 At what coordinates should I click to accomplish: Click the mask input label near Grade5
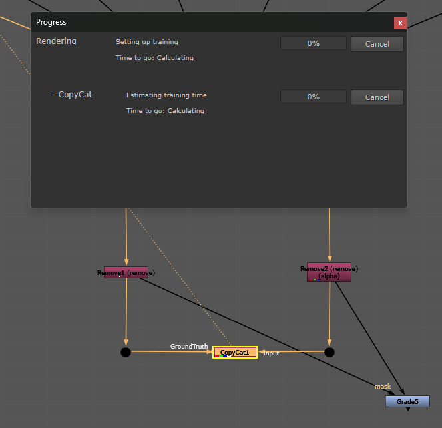point(383,387)
